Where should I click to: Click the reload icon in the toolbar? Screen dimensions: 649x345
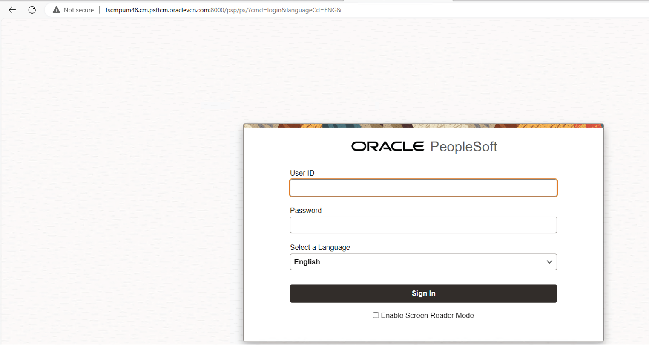click(x=32, y=10)
